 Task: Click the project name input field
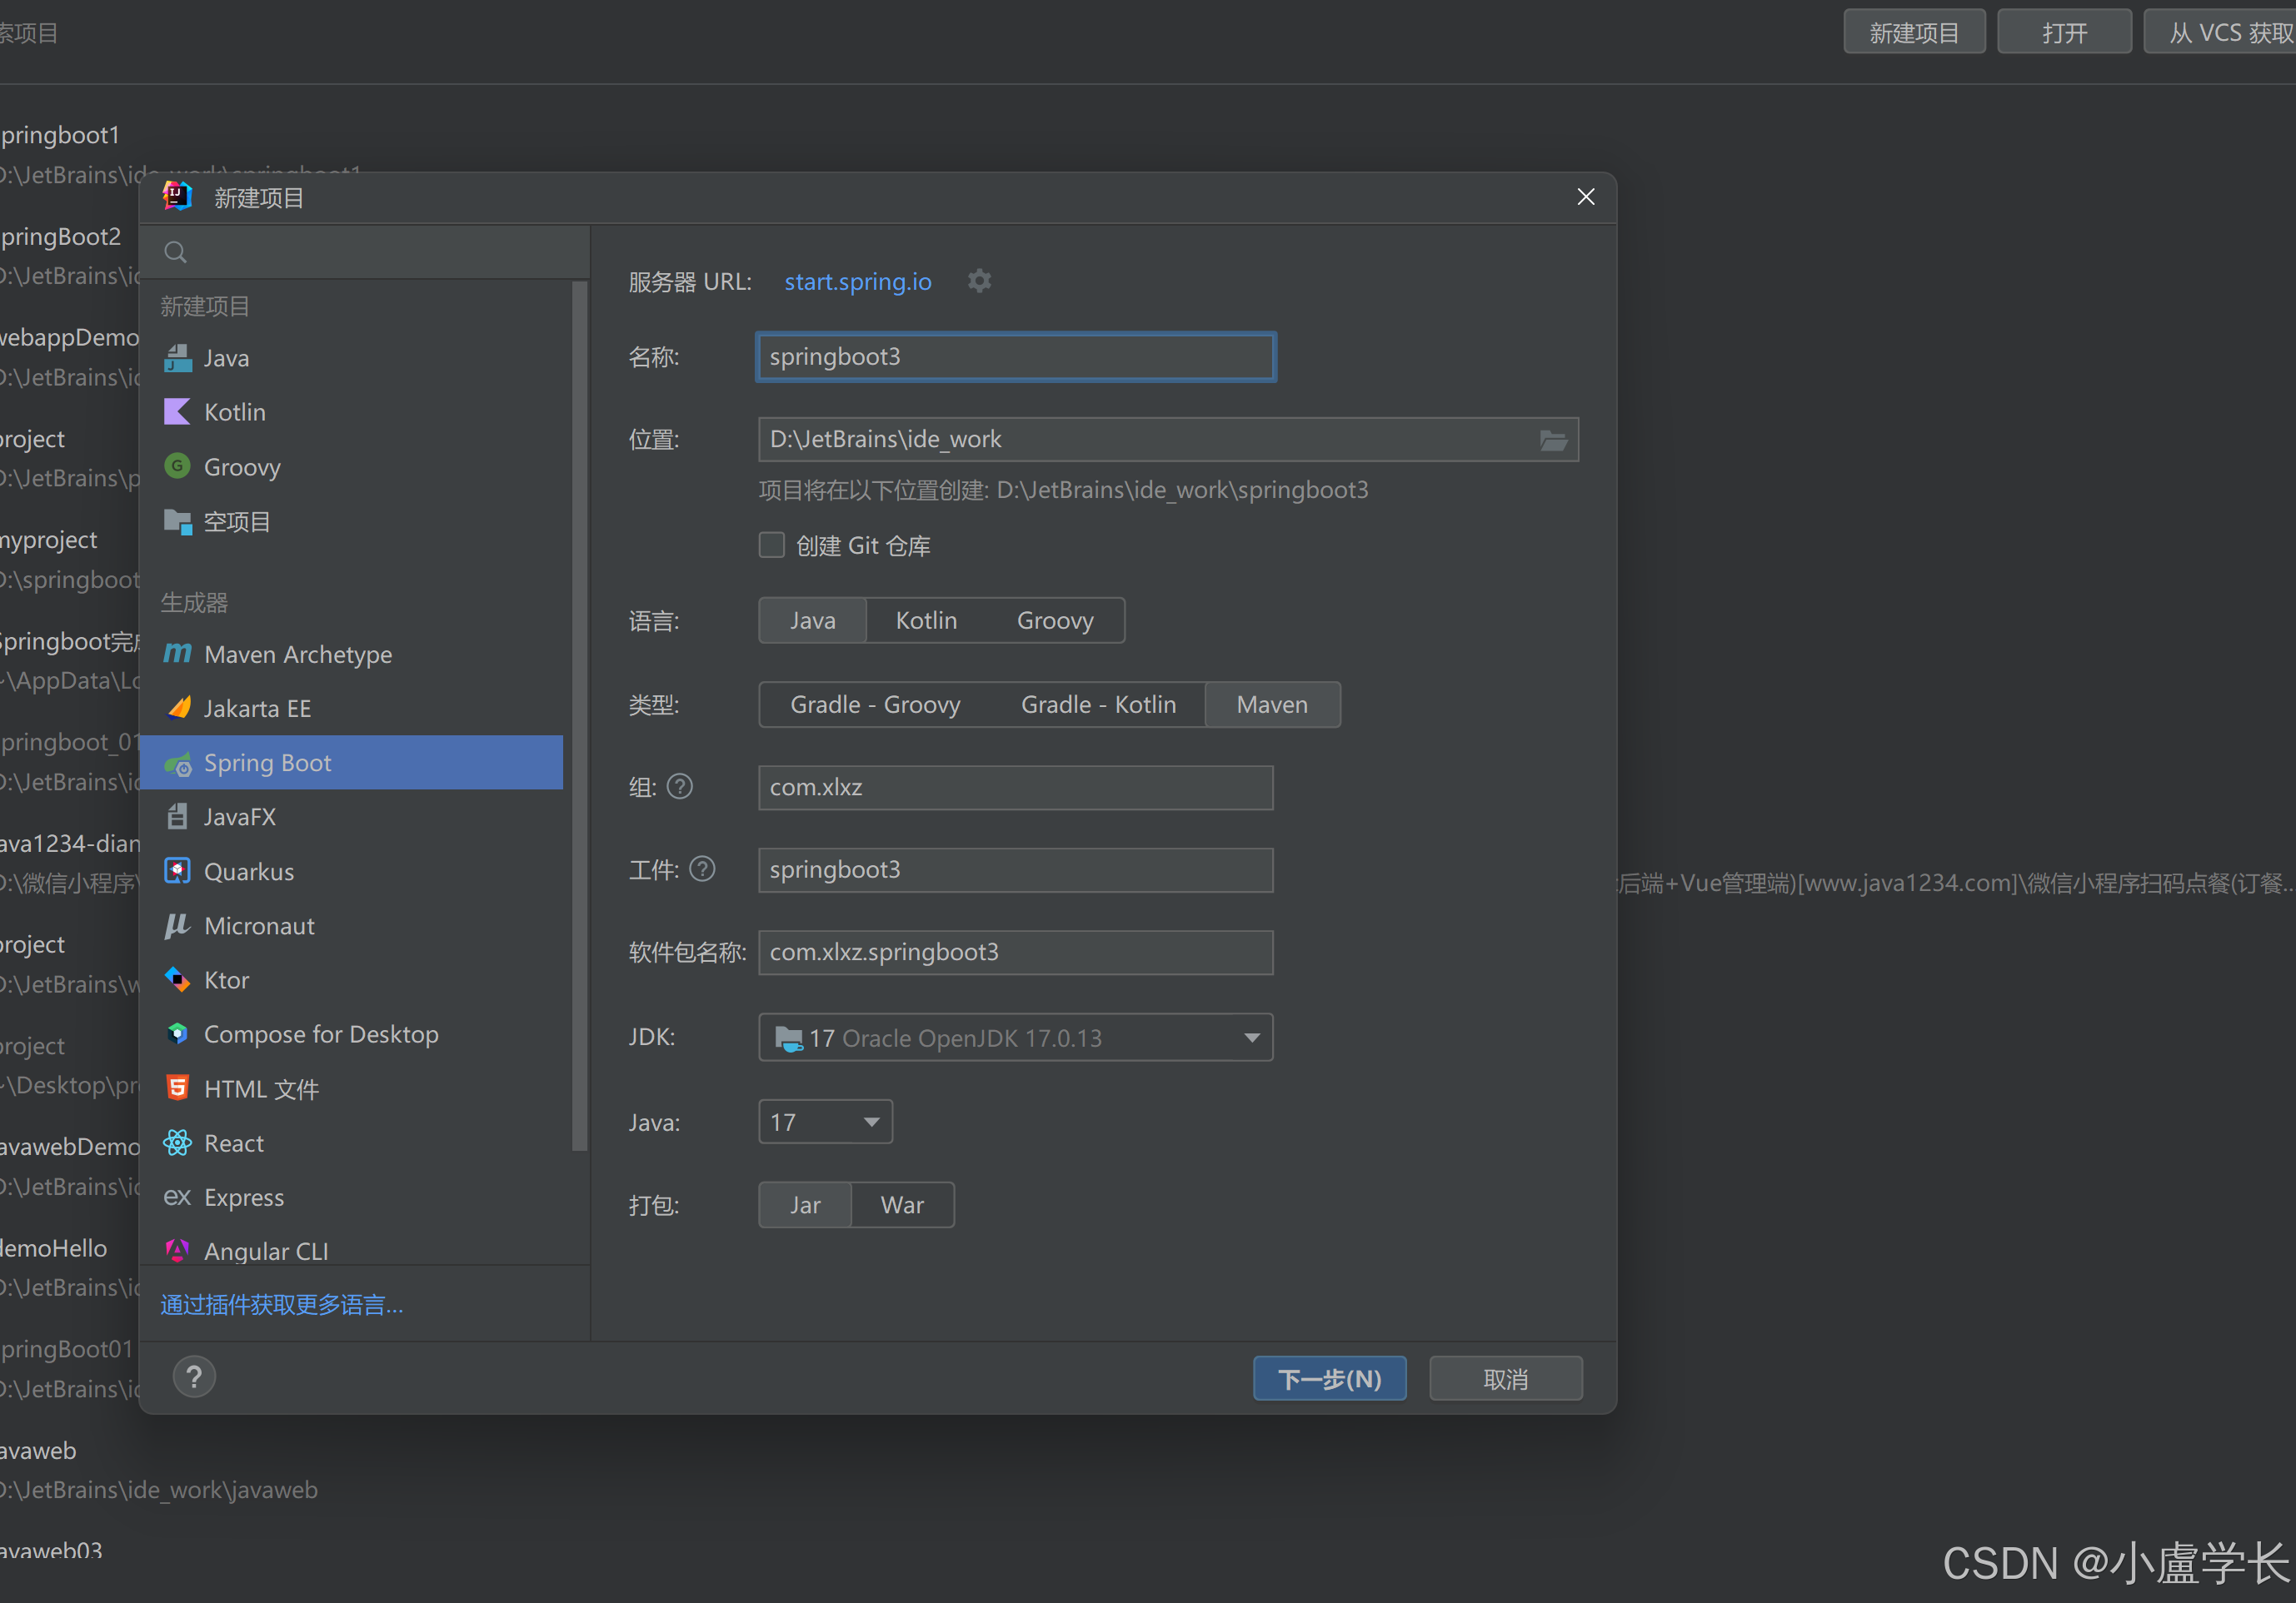(1015, 356)
